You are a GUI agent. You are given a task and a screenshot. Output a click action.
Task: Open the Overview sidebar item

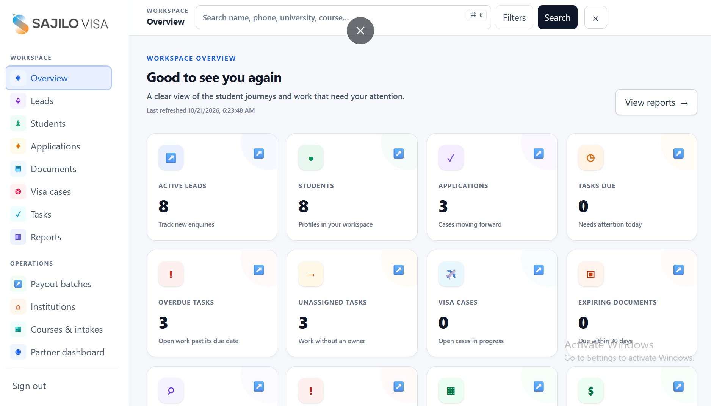59,78
